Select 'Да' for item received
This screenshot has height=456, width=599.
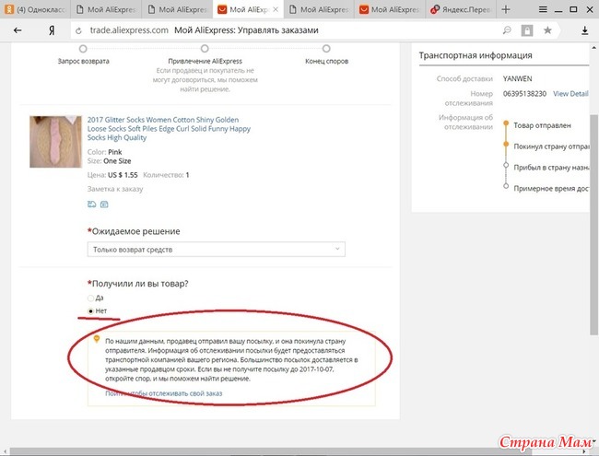pyautogui.click(x=90, y=298)
